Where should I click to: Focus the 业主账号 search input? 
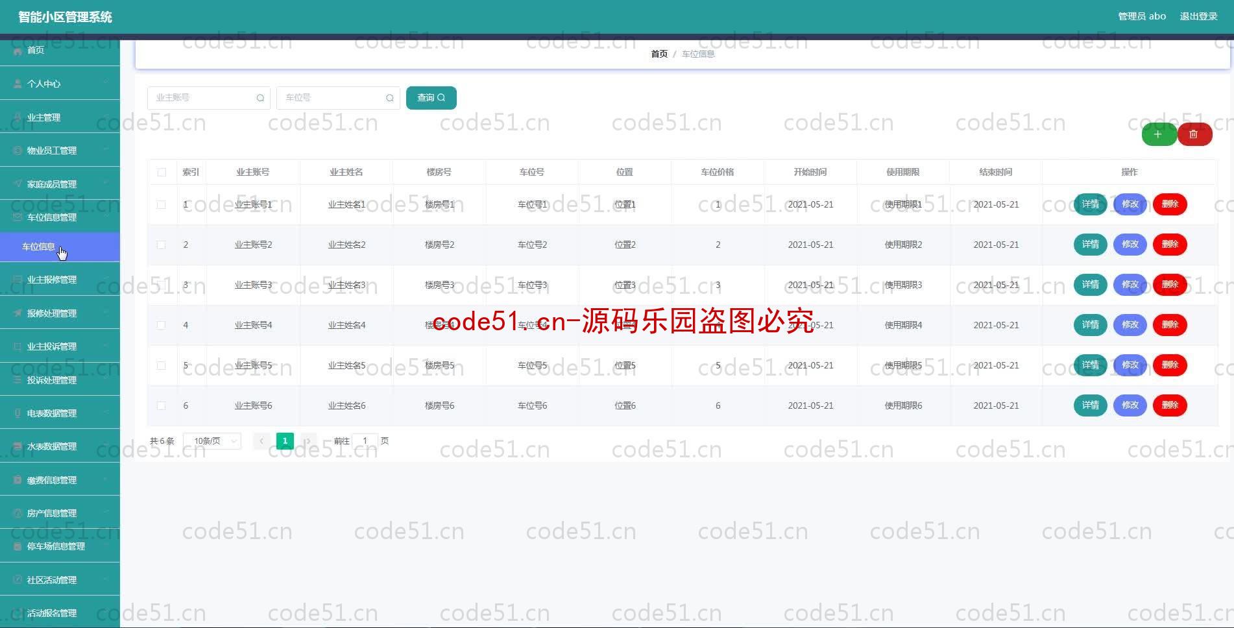coord(209,98)
